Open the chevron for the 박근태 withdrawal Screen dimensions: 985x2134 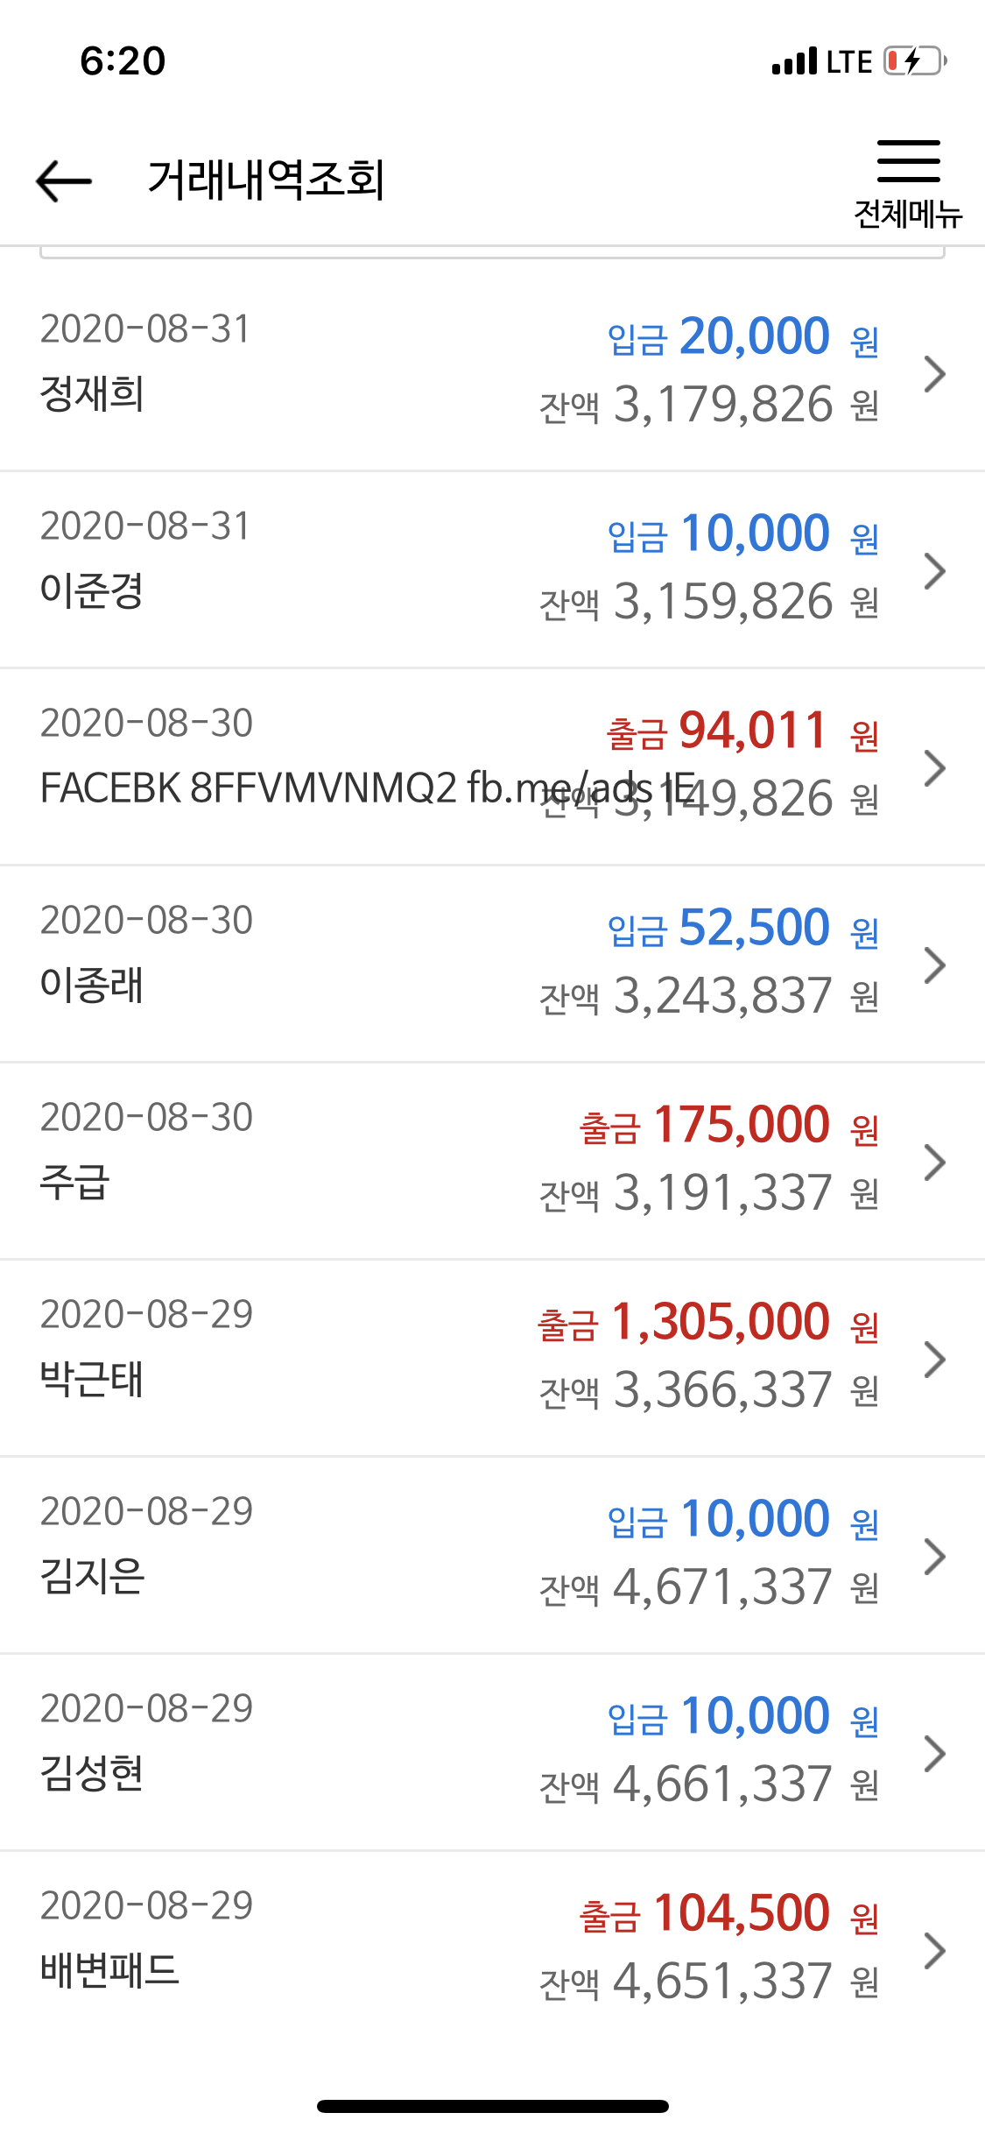pos(934,1359)
